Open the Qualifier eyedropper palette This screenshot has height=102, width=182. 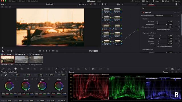tap(56, 69)
